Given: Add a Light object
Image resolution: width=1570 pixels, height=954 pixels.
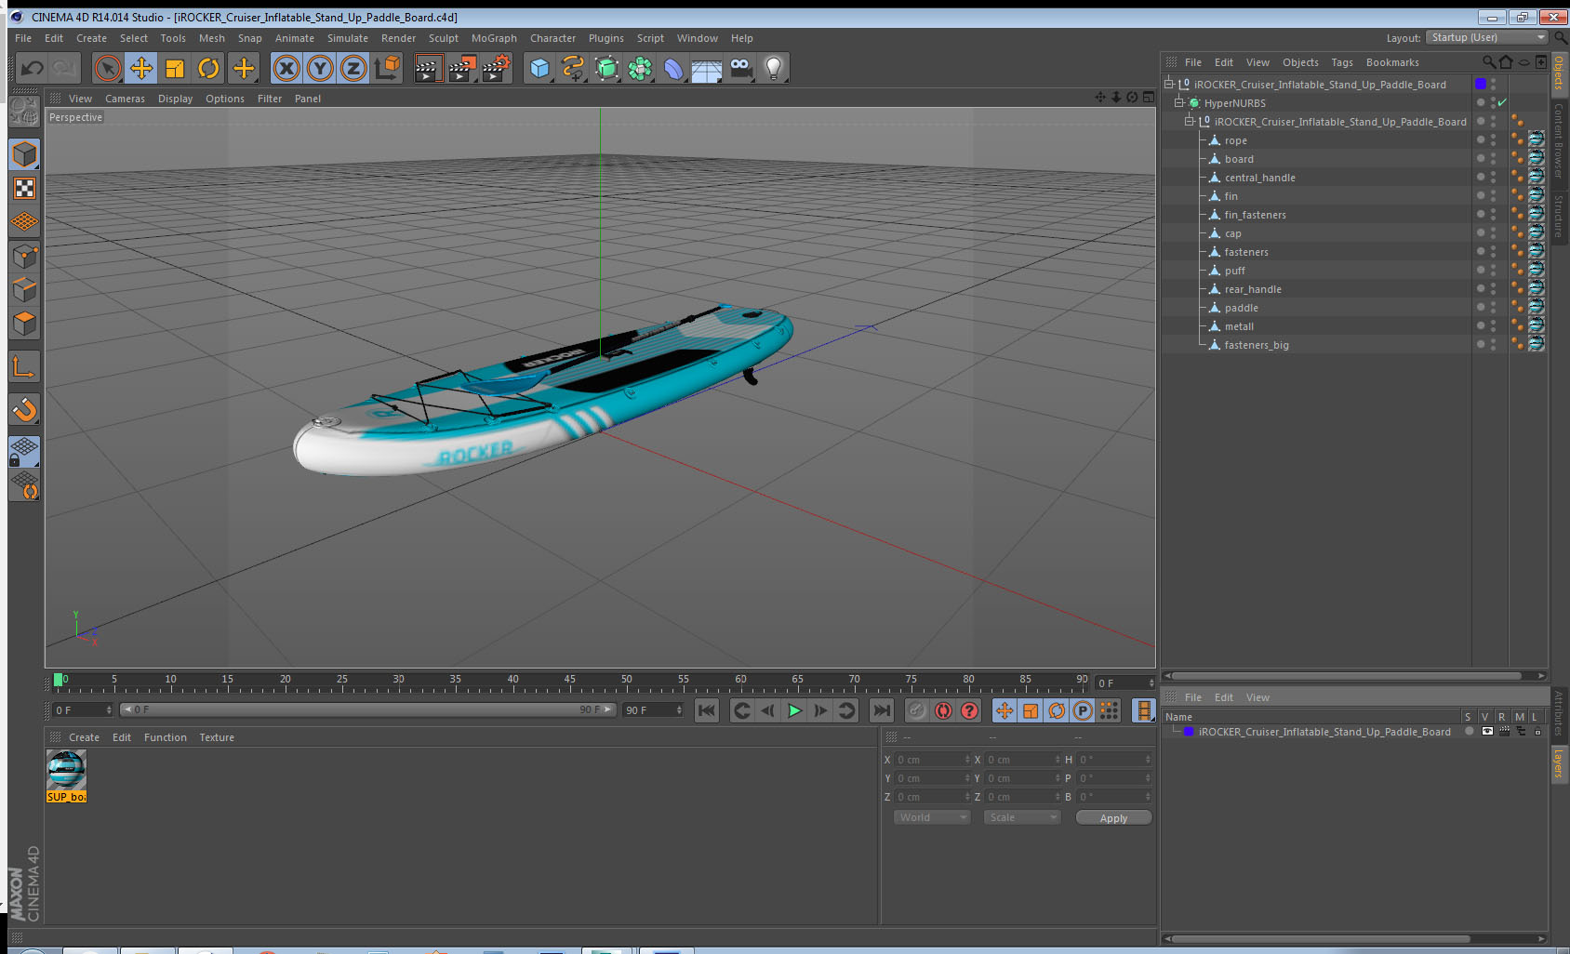Looking at the screenshot, I should (x=774, y=68).
